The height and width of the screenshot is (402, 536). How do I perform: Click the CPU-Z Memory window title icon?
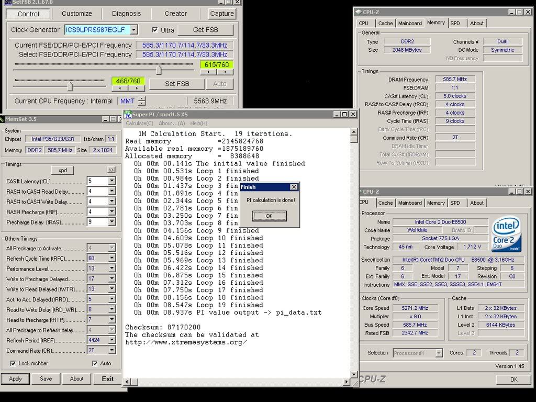pos(358,12)
